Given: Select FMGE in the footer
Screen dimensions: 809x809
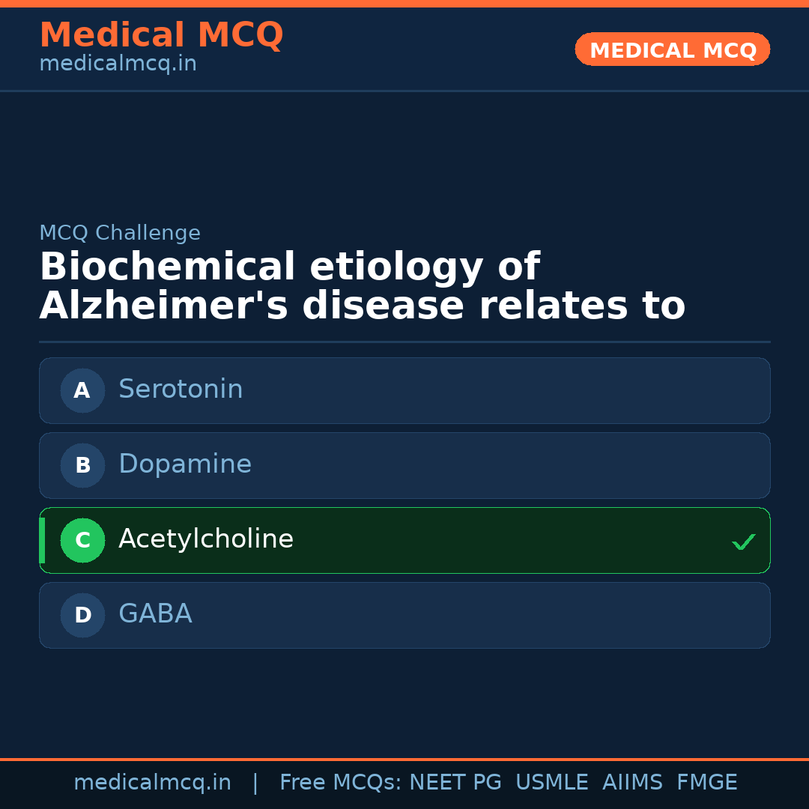Looking at the screenshot, I should click(706, 783).
